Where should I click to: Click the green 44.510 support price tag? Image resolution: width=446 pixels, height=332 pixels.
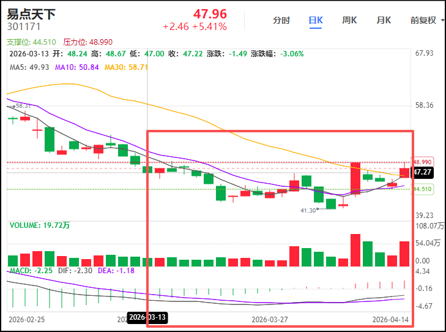pos(423,189)
